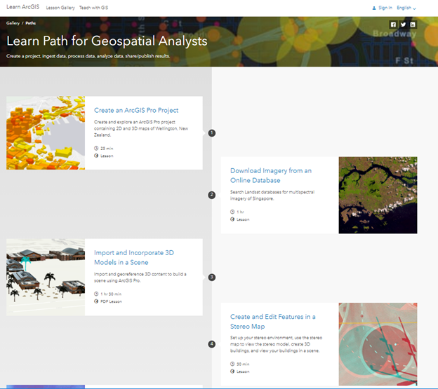Click the globe icon in Download Imagery card

[x=232, y=219]
